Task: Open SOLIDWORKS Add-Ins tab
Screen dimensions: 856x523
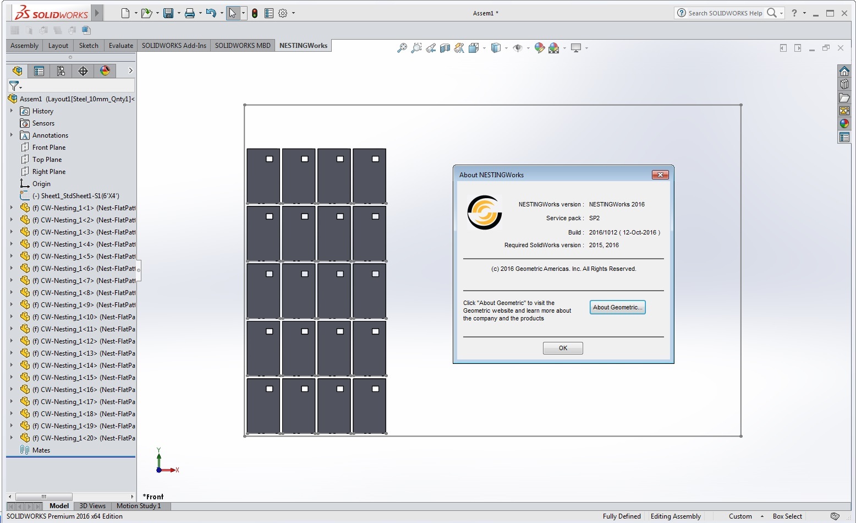Action: [x=174, y=46]
